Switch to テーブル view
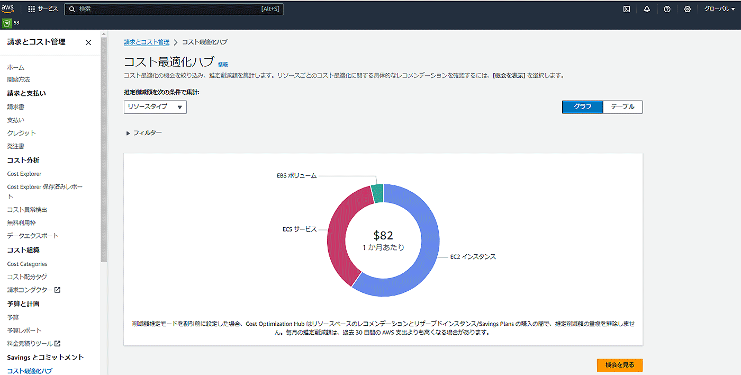Image resolution: width=741 pixels, height=375 pixels. click(622, 106)
